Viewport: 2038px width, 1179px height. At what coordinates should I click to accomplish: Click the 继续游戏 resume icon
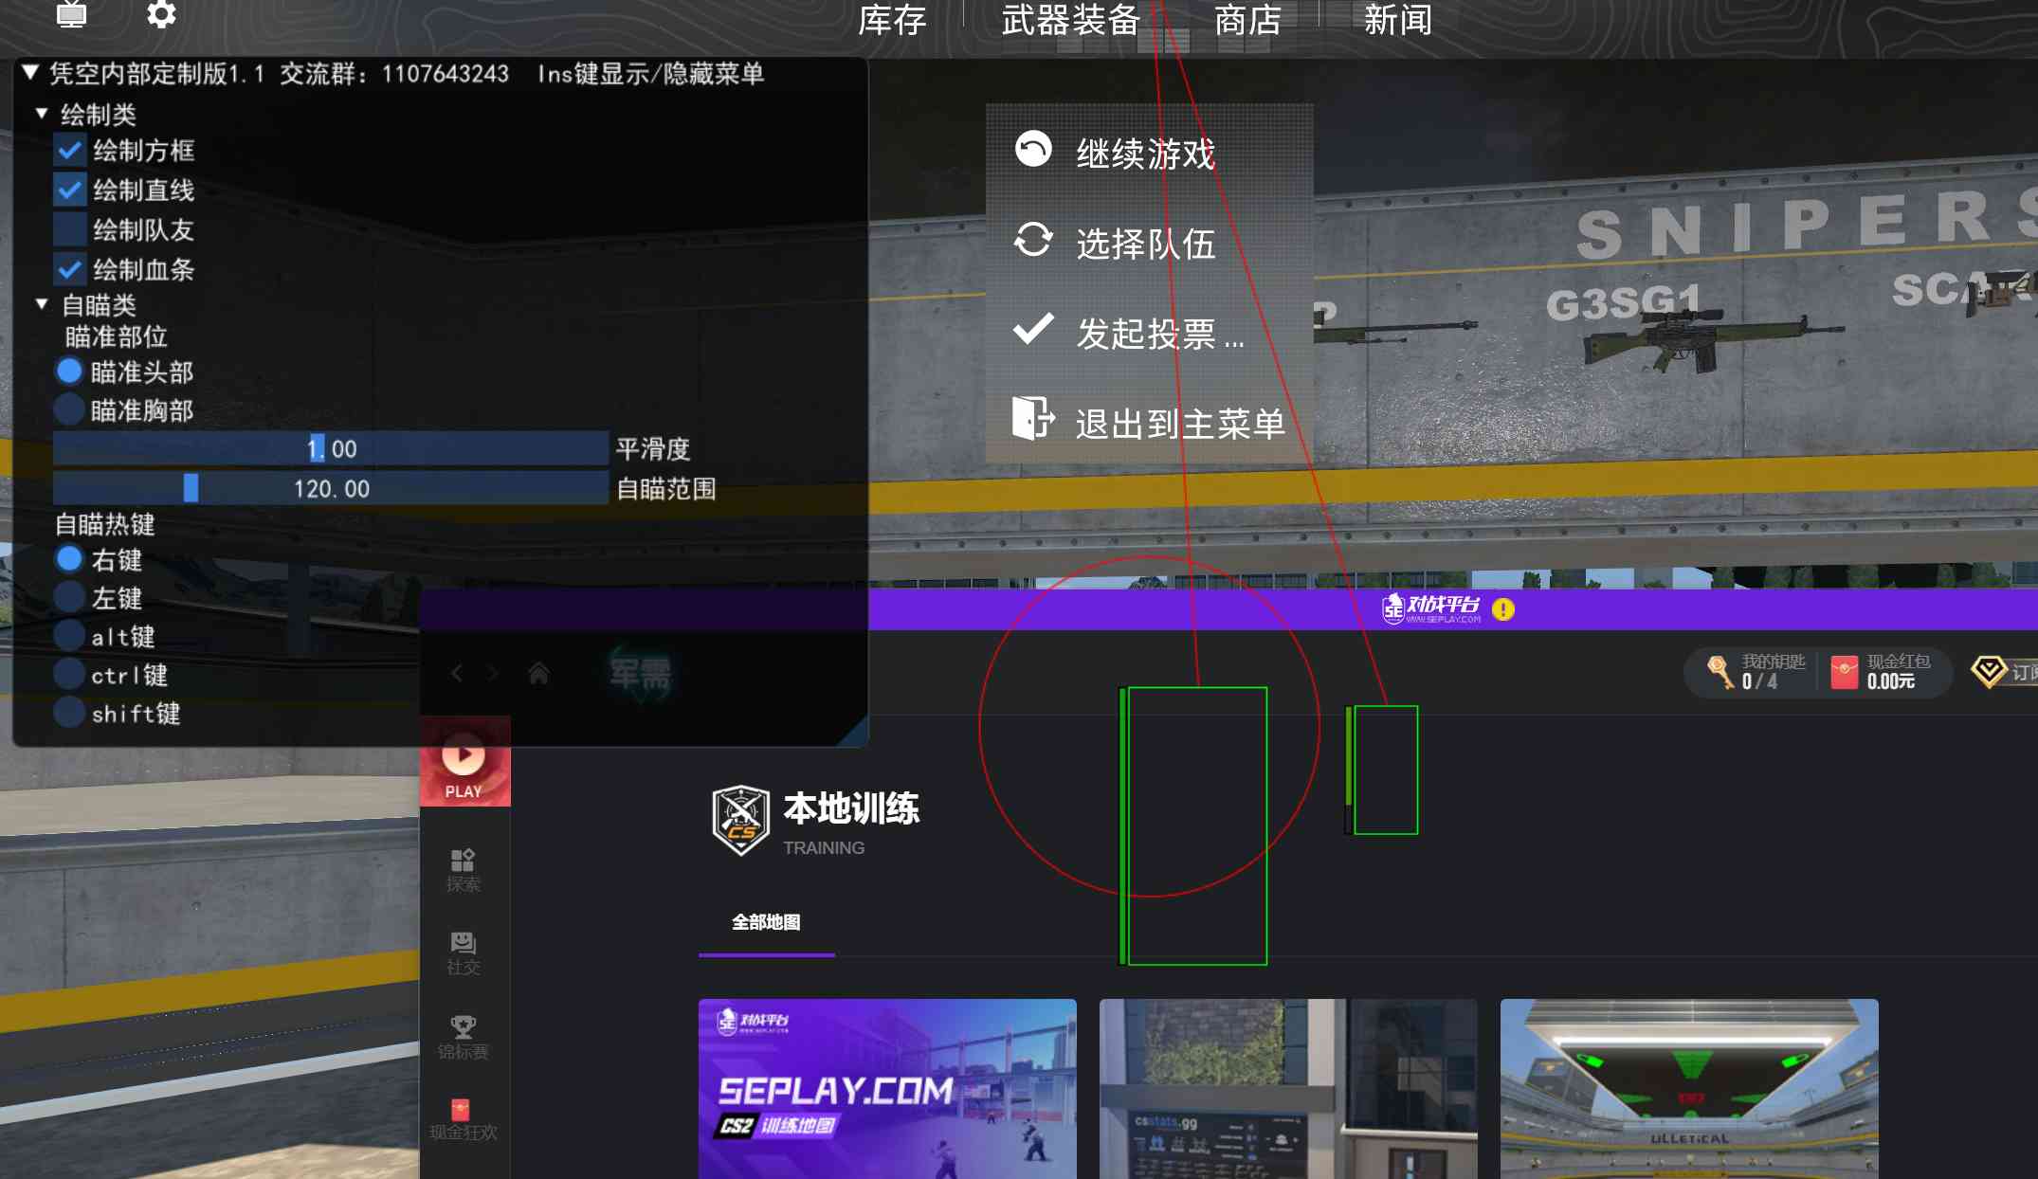tap(1033, 149)
